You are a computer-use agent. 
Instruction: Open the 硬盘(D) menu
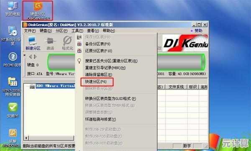pos(46,31)
